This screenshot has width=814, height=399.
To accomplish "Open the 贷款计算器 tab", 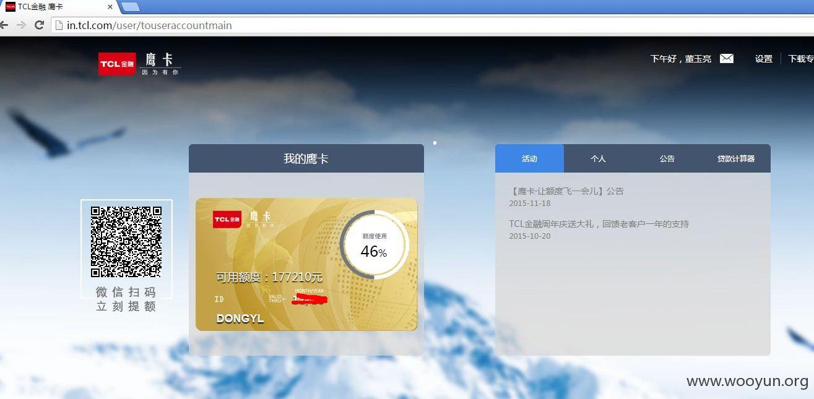I will 736,158.
